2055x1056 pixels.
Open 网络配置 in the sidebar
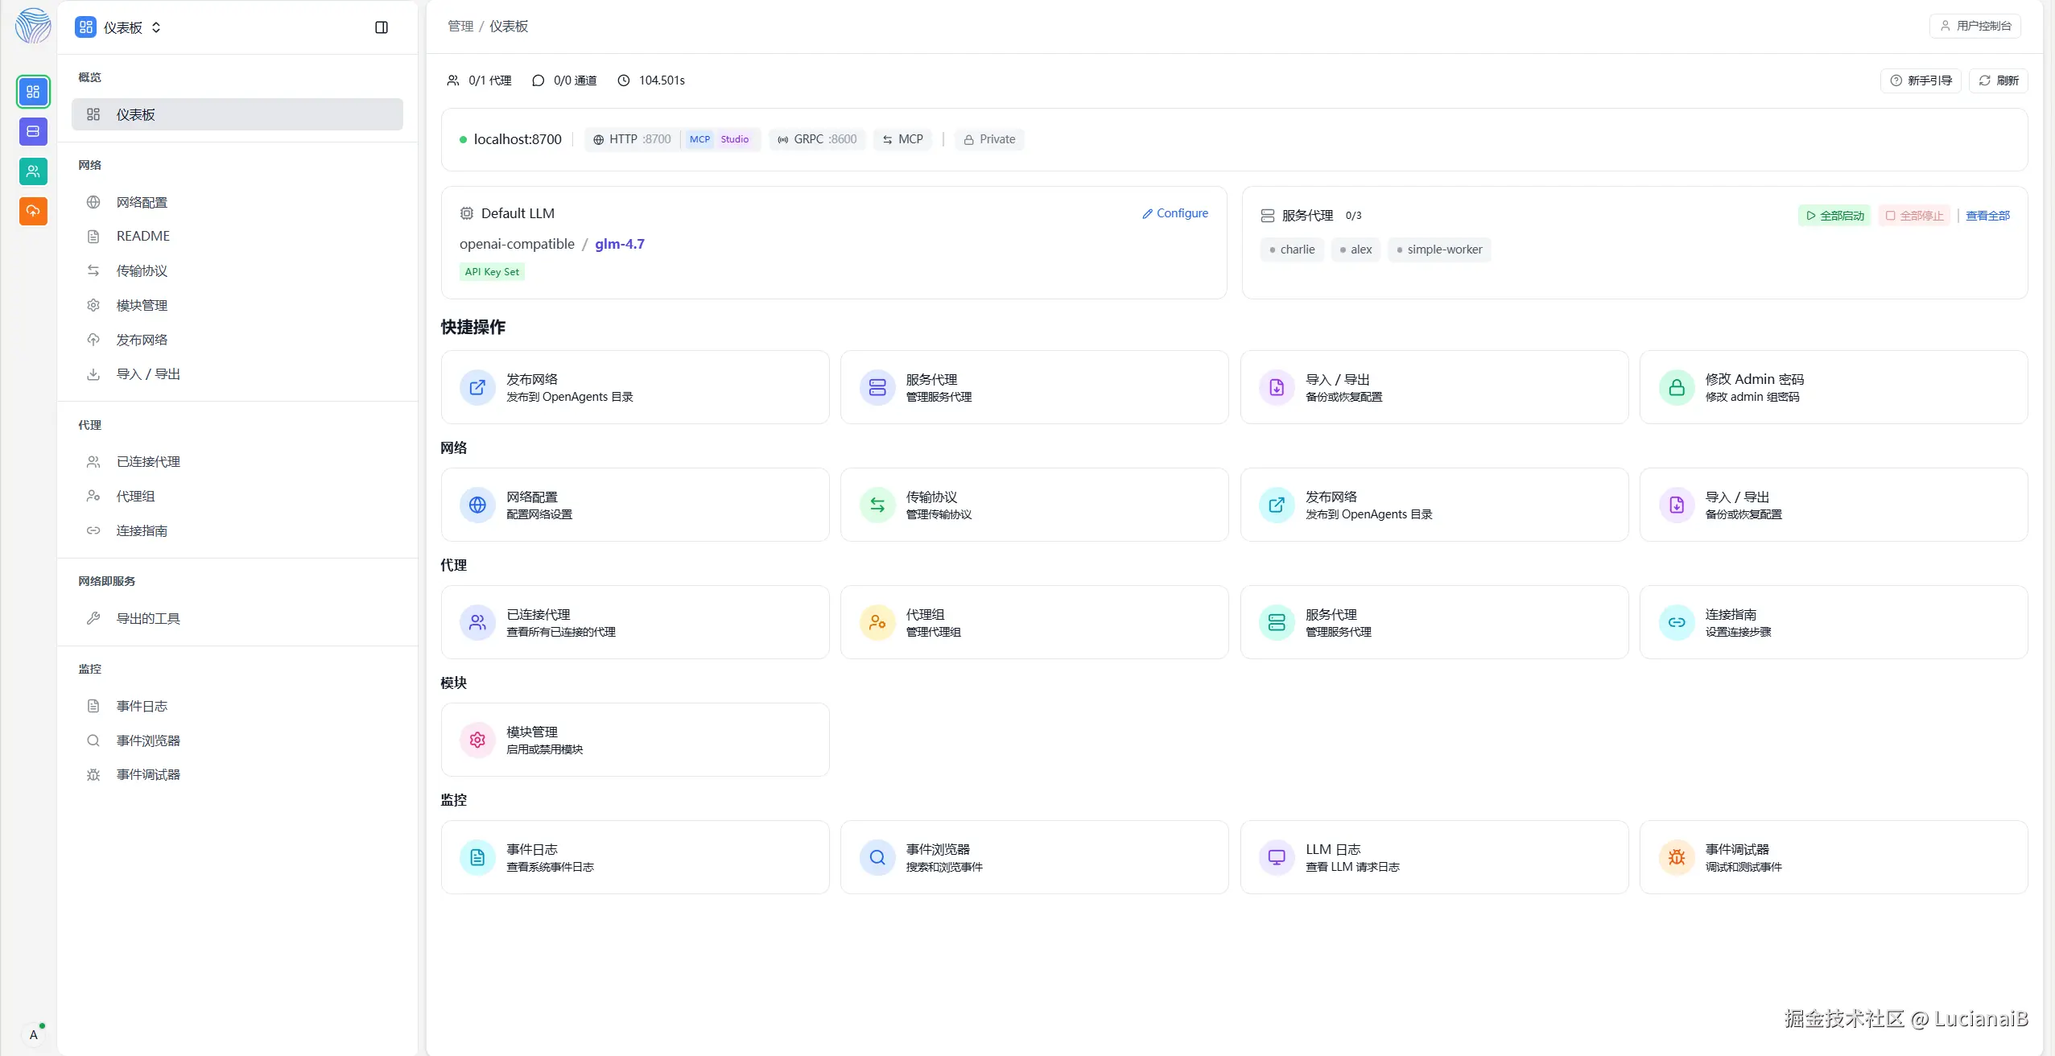point(142,202)
